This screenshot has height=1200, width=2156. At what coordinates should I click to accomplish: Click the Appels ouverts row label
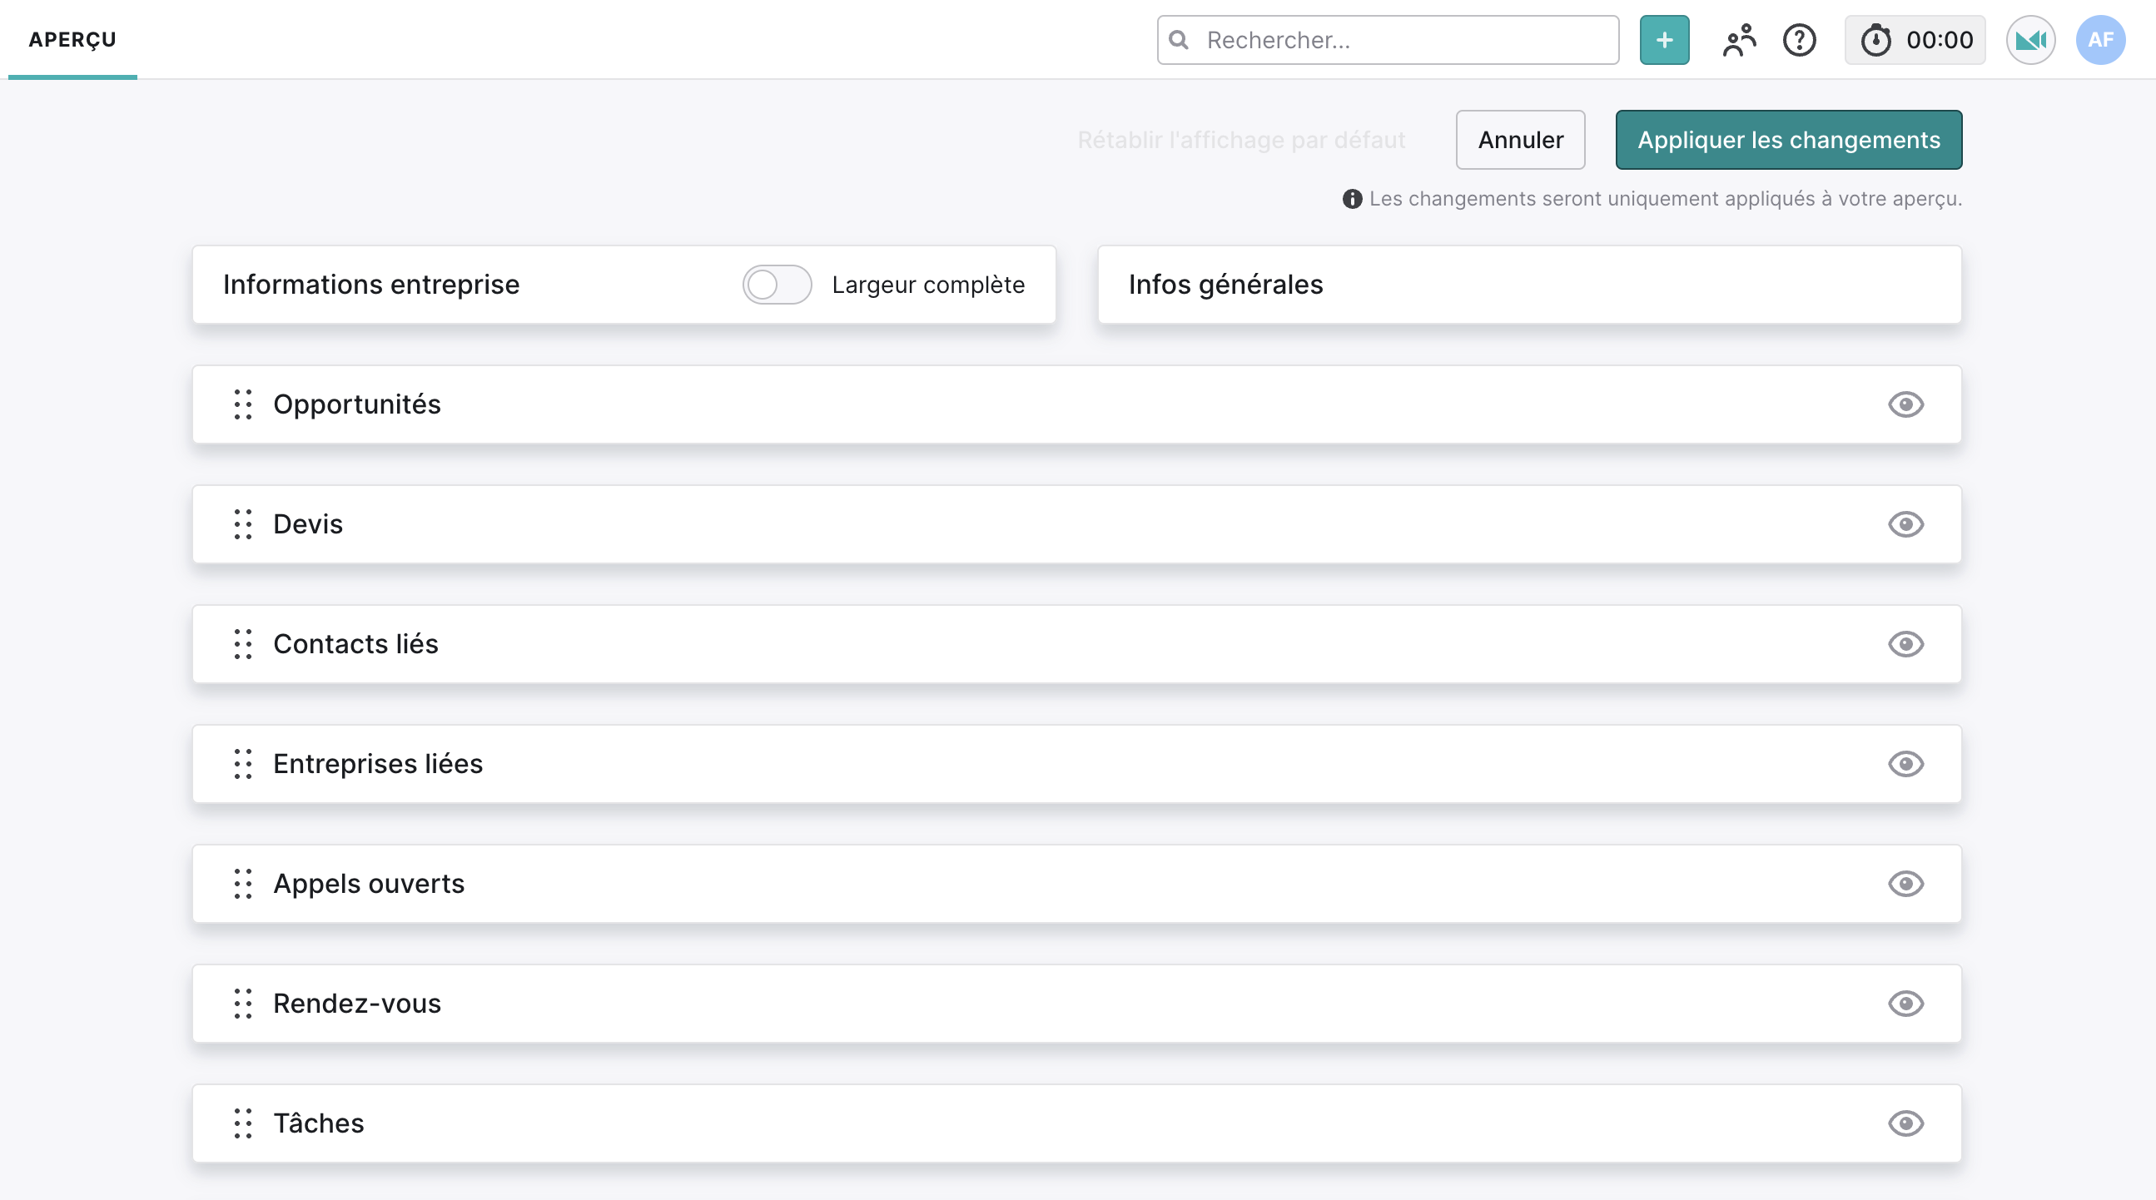pyautogui.click(x=368, y=883)
